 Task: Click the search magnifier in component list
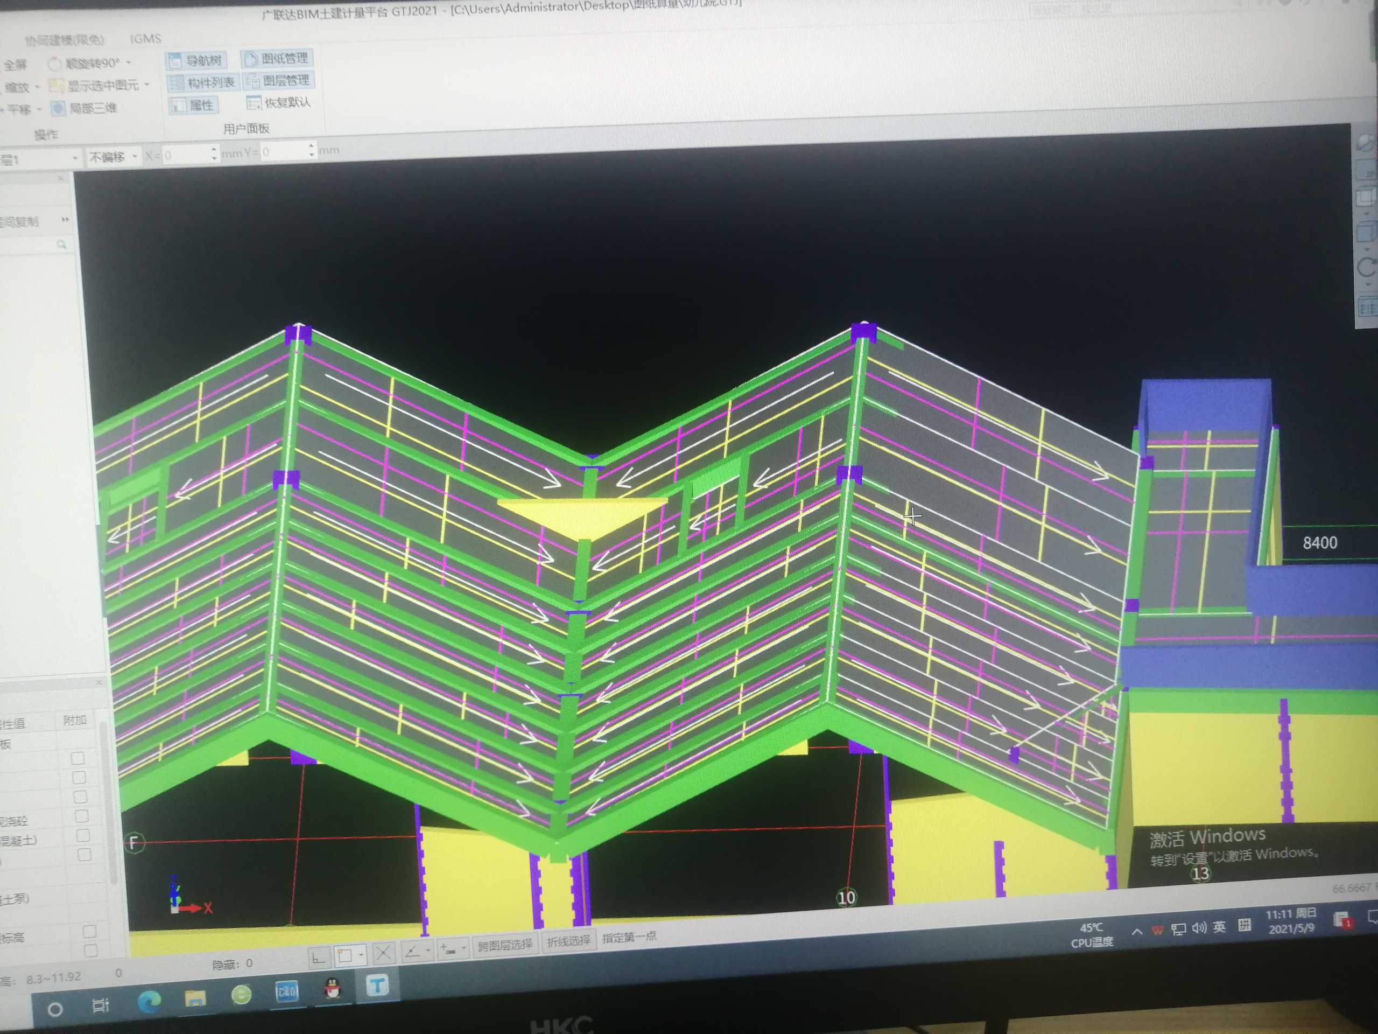click(x=62, y=245)
